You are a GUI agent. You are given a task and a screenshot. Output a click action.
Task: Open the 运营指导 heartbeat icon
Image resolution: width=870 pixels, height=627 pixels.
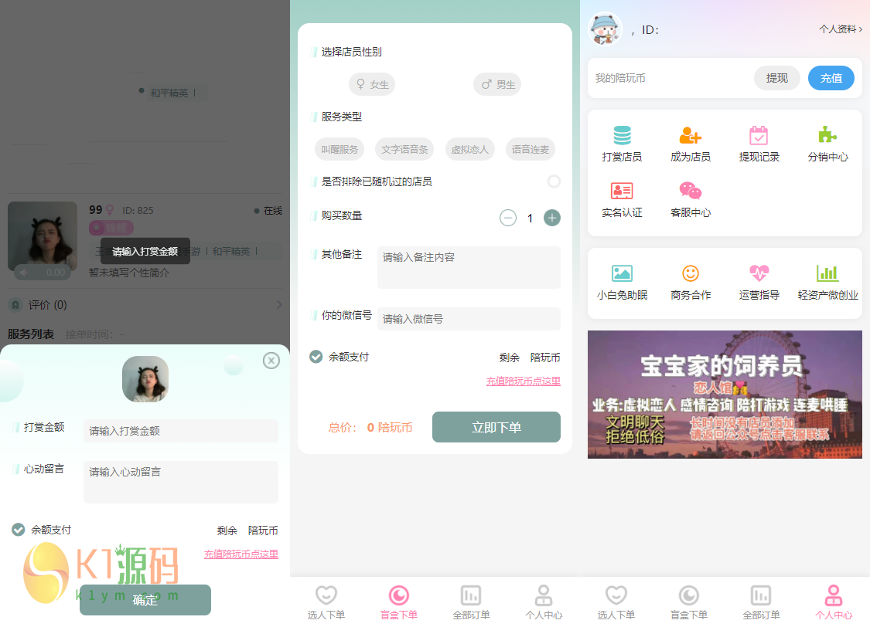(x=759, y=273)
